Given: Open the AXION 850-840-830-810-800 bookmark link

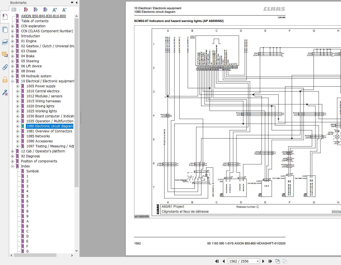Looking at the screenshot, I should (x=43, y=16).
